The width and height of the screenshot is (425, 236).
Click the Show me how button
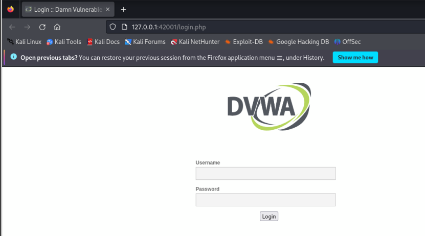tap(355, 57)
